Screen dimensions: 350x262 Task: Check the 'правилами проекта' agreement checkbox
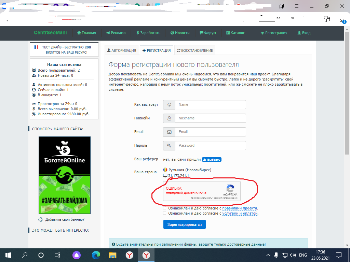(x=165, y=208)
